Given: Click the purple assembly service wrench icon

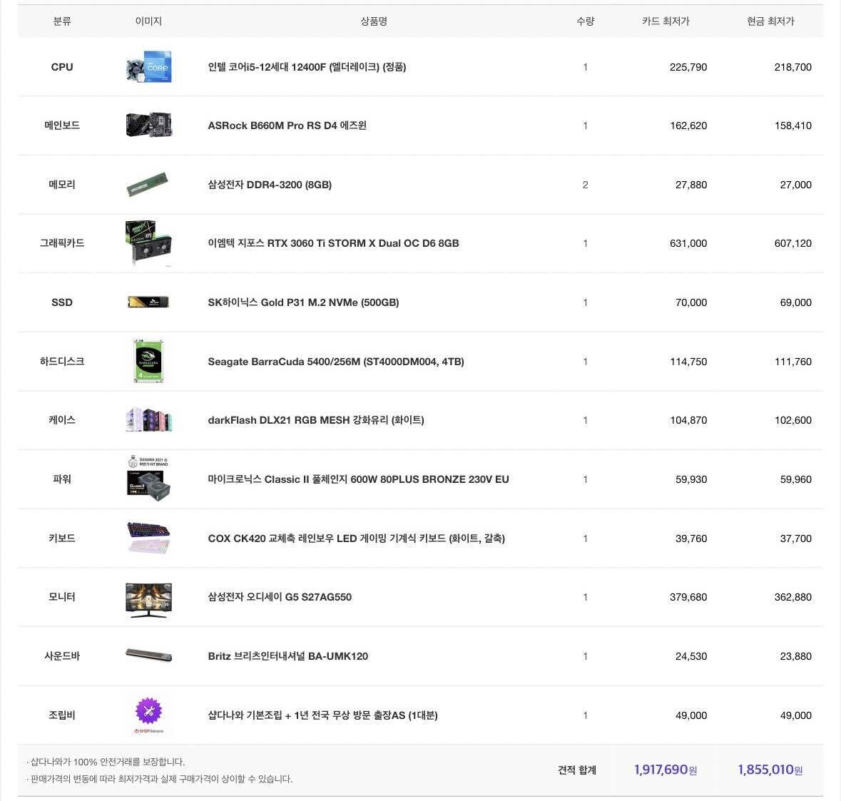Looking at the screenshot, I should pos(148,712).
